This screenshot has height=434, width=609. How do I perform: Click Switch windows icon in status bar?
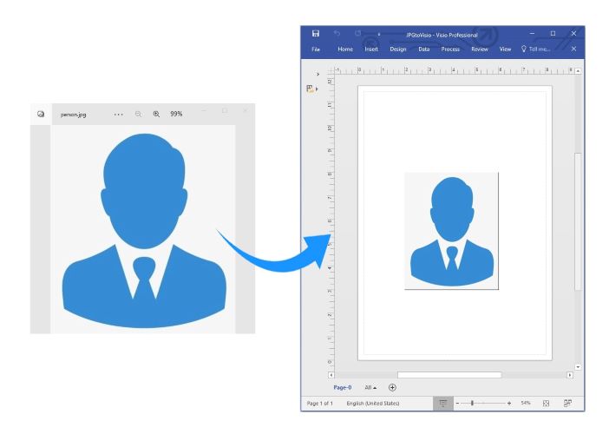click(568, 404)
